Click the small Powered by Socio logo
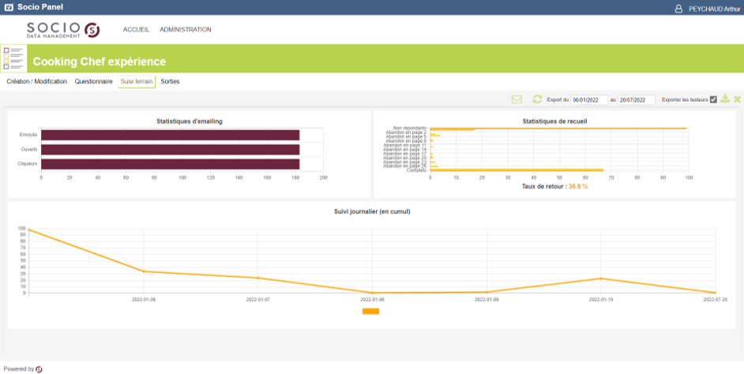Image resolution: width=744 pixels, height=374 pixels. click(39, 369)
